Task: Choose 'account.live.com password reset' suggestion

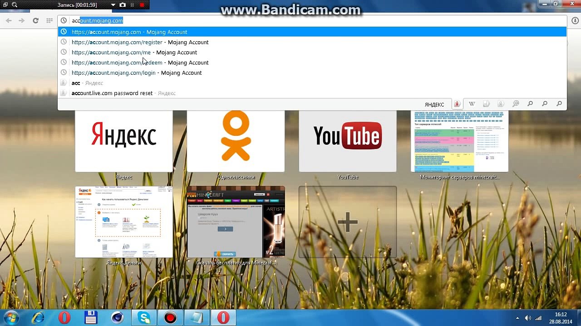Action: (312, 93)
